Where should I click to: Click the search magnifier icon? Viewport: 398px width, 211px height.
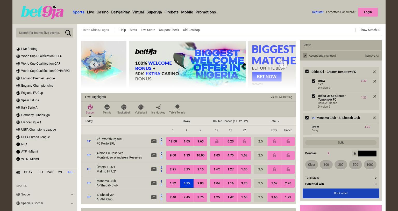coord(68,33)
